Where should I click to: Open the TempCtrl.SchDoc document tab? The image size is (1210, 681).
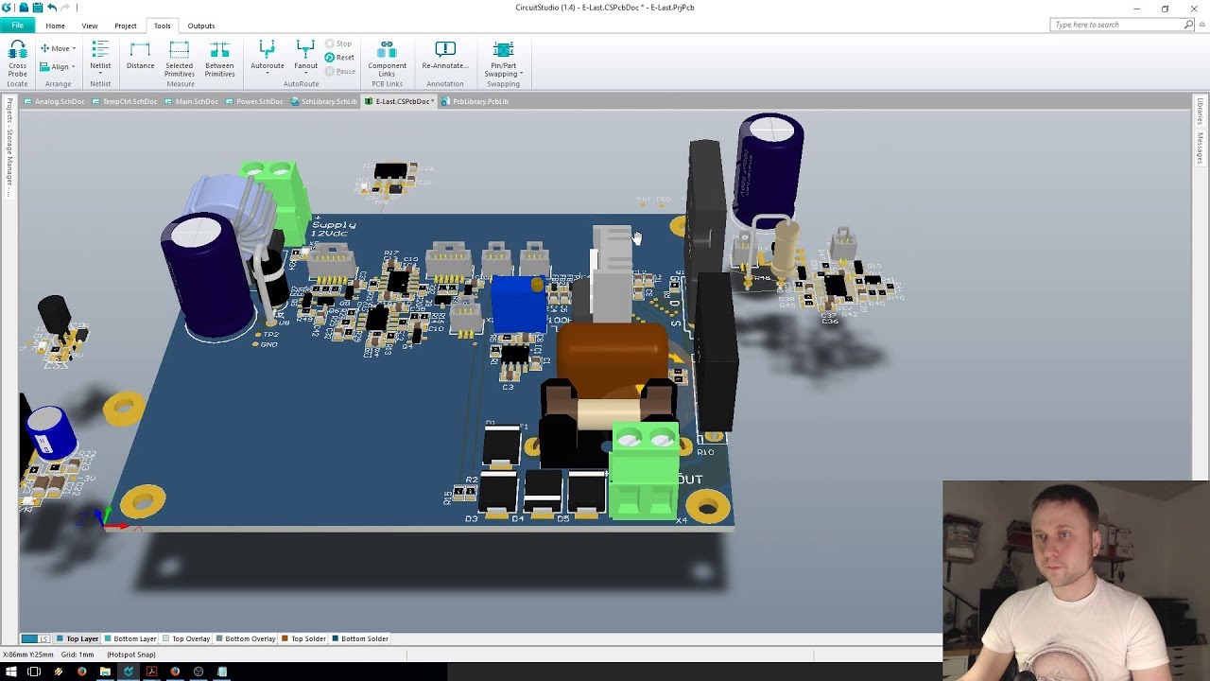(x=125, y=101)
